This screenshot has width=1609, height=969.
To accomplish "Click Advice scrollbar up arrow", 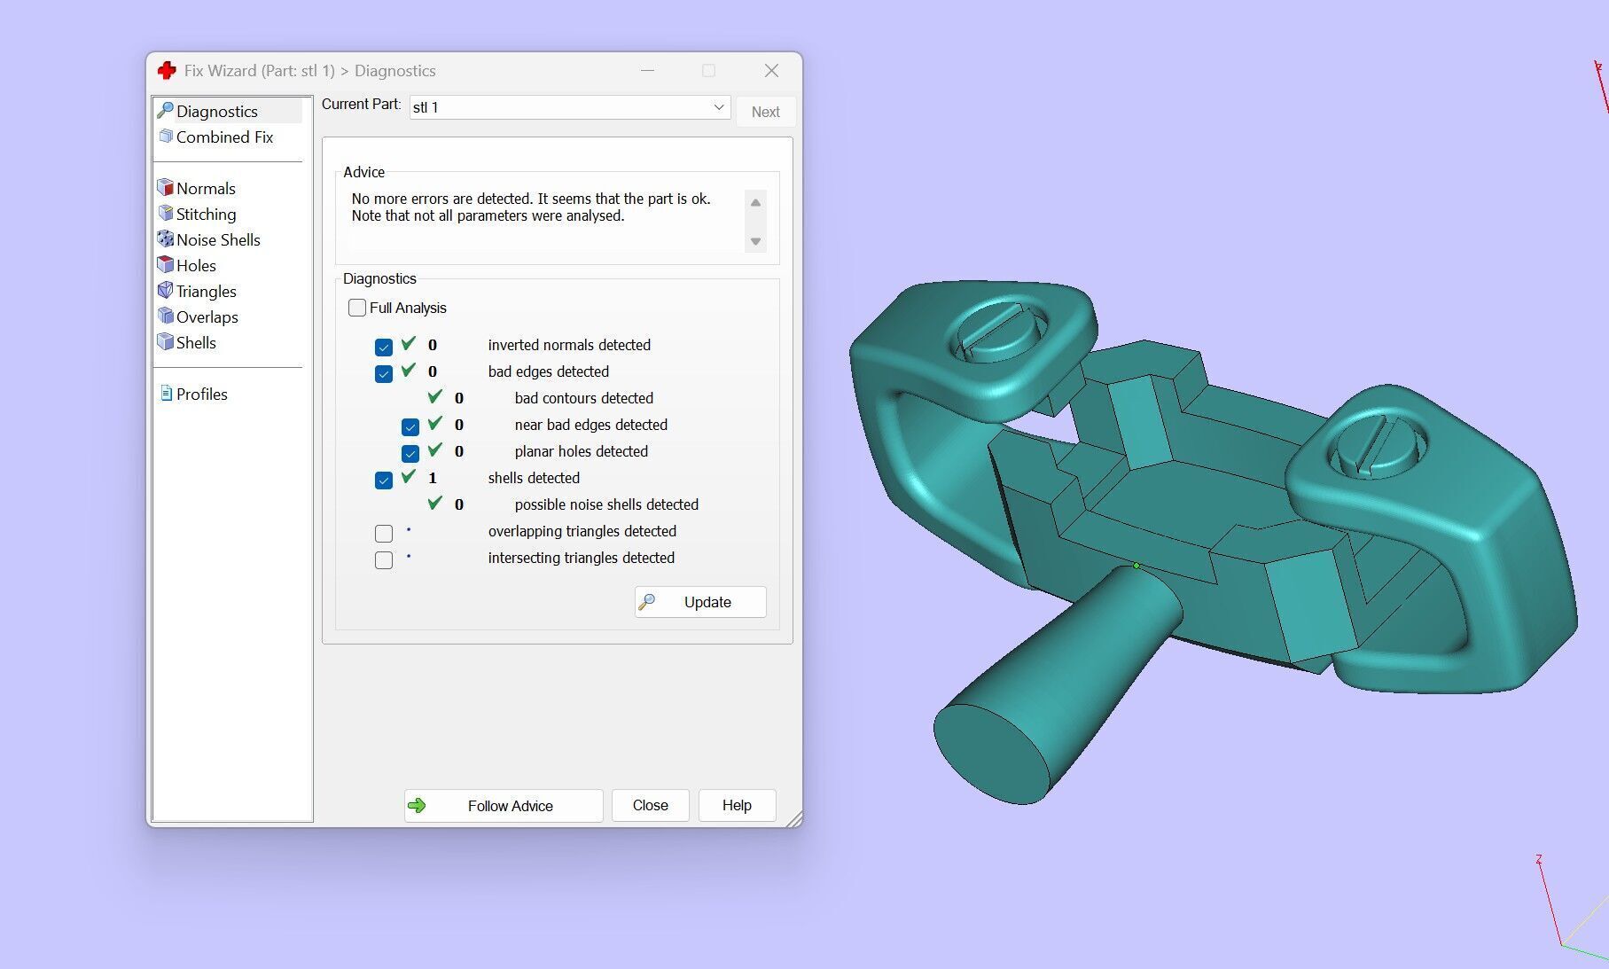I will (x=755, y=202).
